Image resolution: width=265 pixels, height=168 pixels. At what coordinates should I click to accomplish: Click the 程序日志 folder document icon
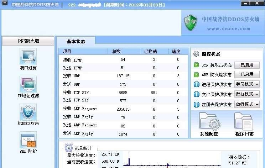(244, 122)
